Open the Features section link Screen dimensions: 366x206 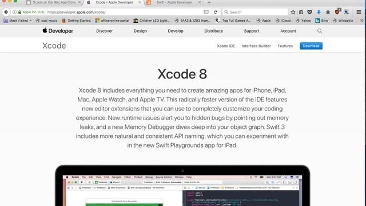coord(285,46)
